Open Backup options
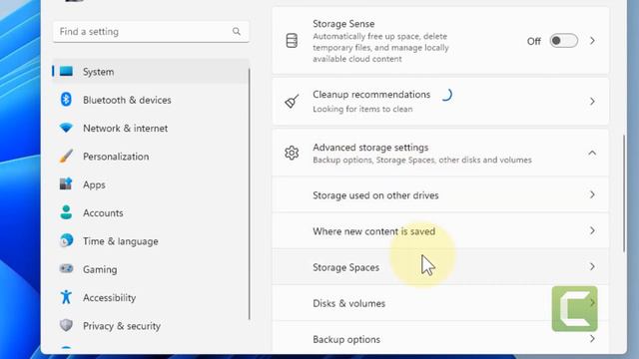This screenshot has height=359, width=639. (440, 338)
